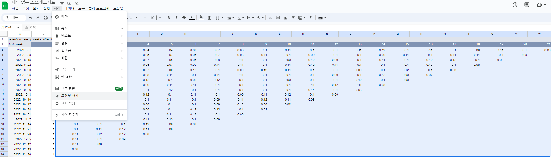Expand the 숫자 submenu

coord(90,28)
